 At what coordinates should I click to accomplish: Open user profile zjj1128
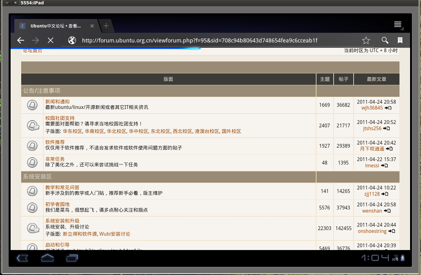[372, 194]
